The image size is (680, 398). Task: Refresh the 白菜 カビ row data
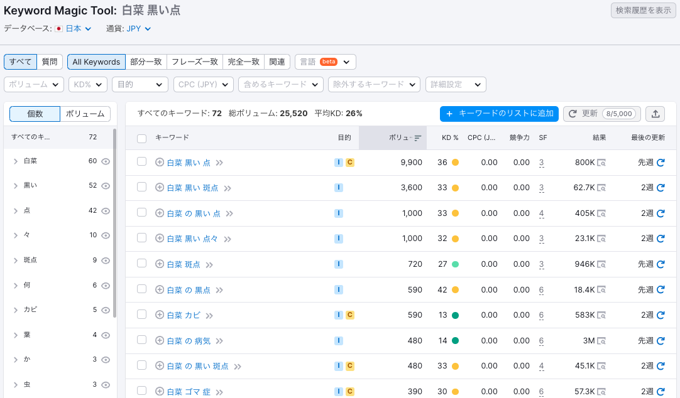pyautogui.click(x=661, y=315)
